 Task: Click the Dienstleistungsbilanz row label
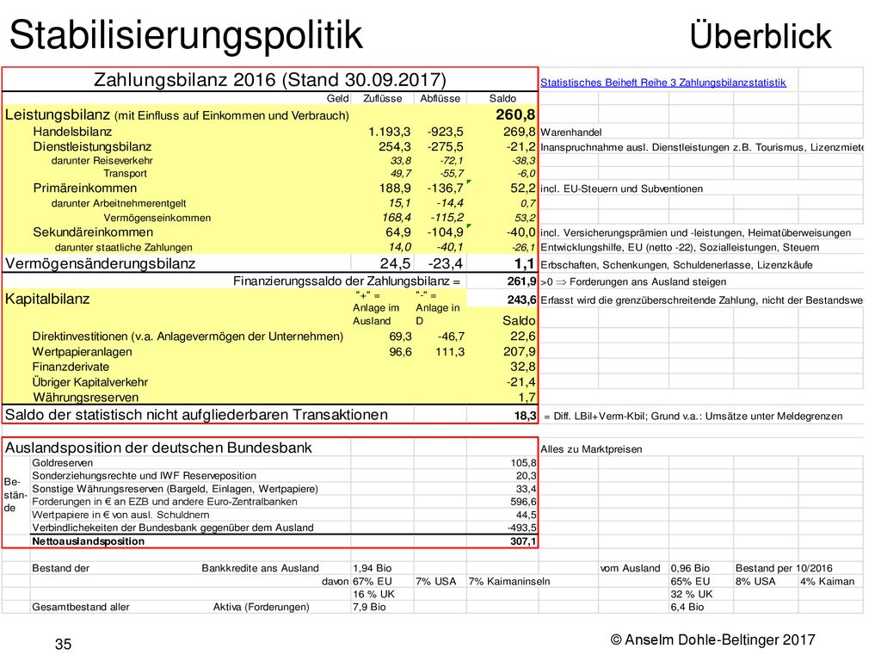pos(92,146)
